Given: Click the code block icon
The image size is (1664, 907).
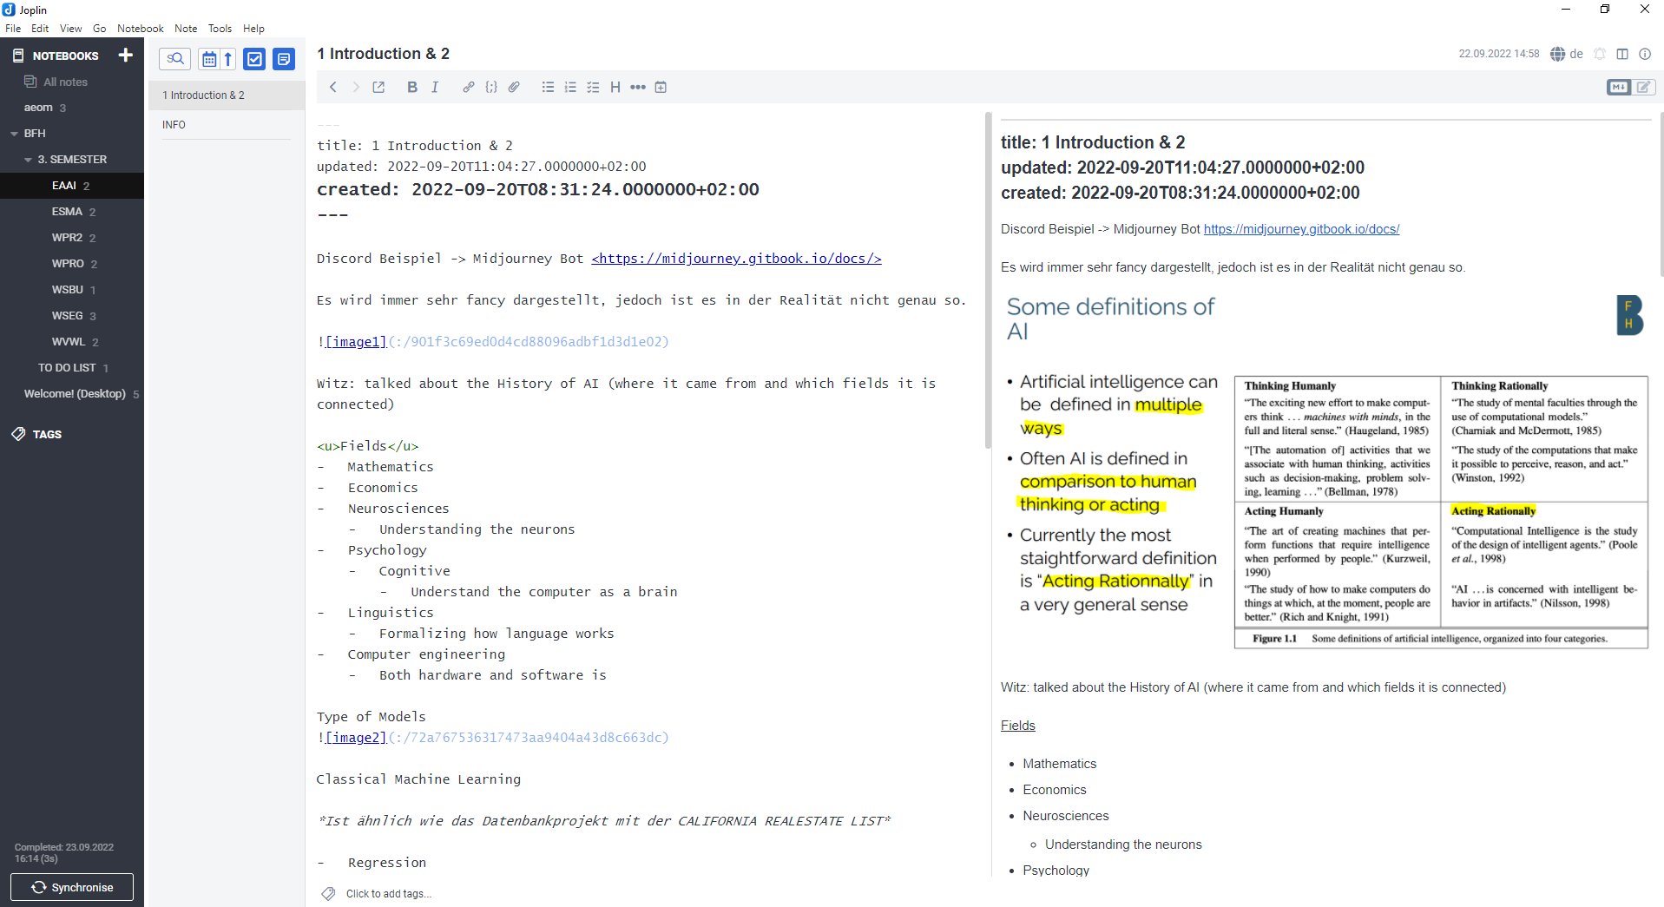Looking at the screenshot, I should pyautogui.click(x=491, y=87).
